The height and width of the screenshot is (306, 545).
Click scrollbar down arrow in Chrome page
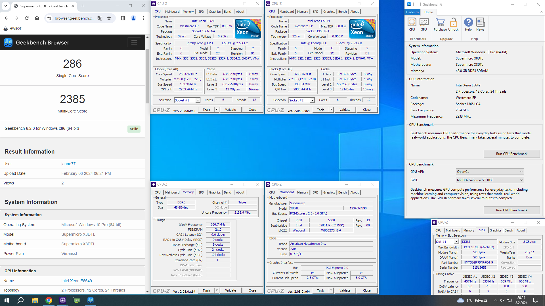point(147,292)
